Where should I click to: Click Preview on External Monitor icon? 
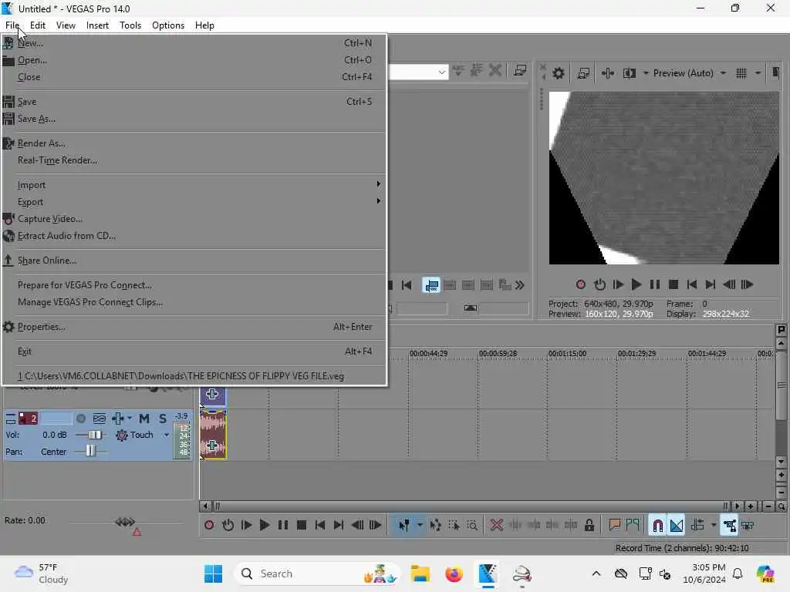[x=583, y=73]
